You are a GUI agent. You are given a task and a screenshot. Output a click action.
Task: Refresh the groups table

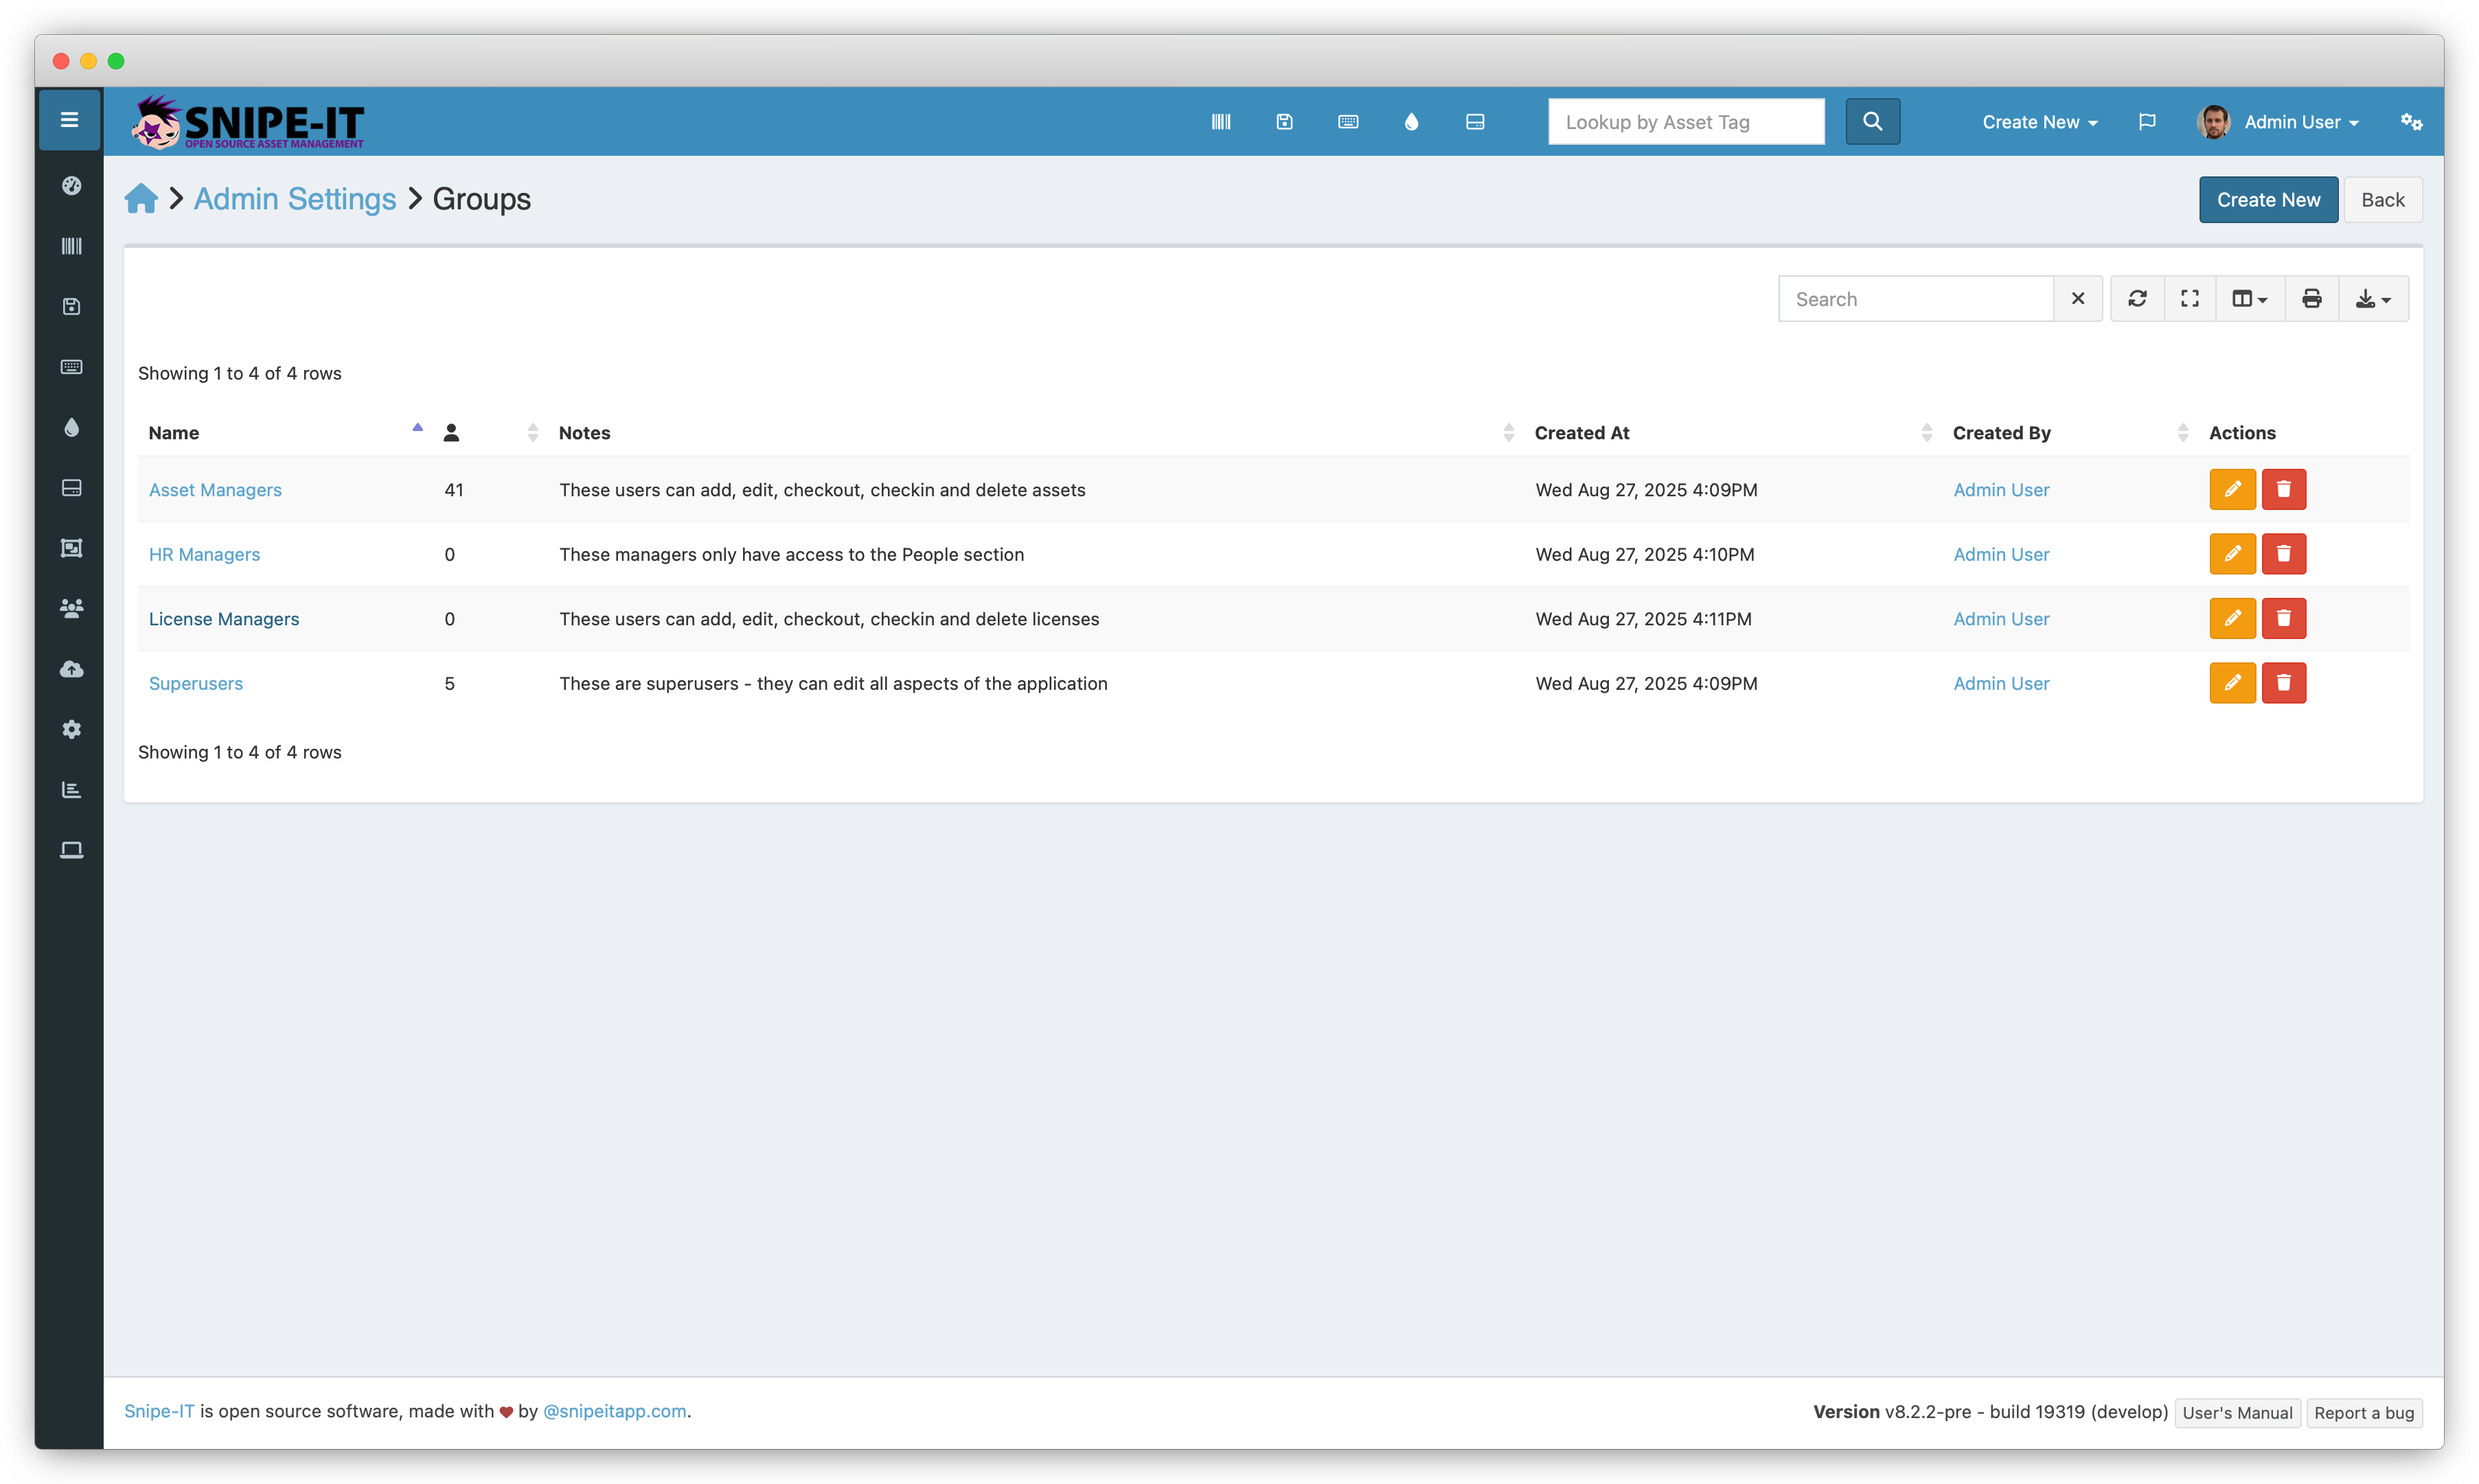(x=2138, y=299)
